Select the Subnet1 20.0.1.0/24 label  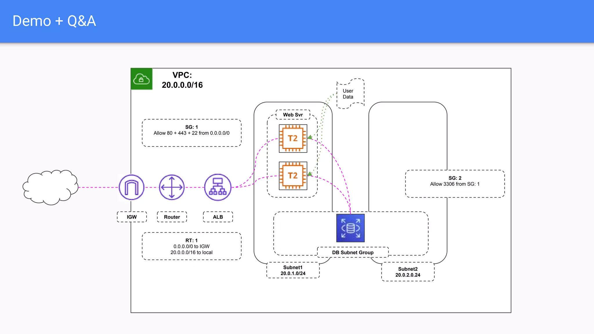coord(293,270)
